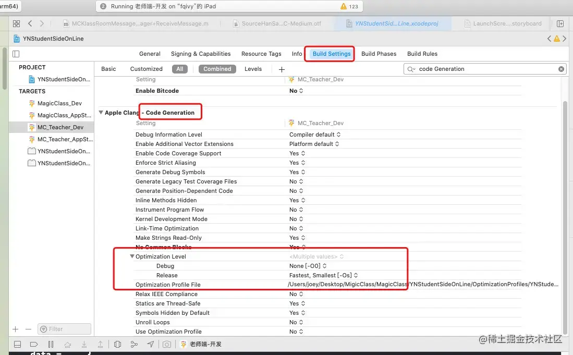Open Optimization Level Multiple values popup
This screenshot has width=573, height=355.
[x=316, y=256]
